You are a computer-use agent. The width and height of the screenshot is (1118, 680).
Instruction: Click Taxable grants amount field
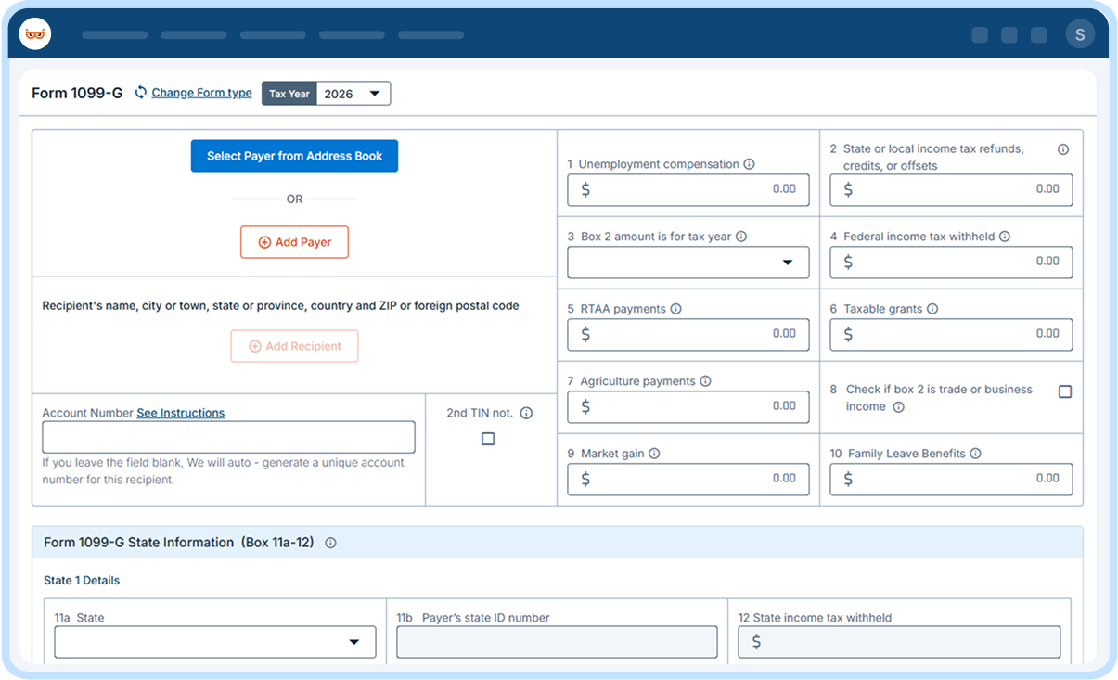click(951, 335)
